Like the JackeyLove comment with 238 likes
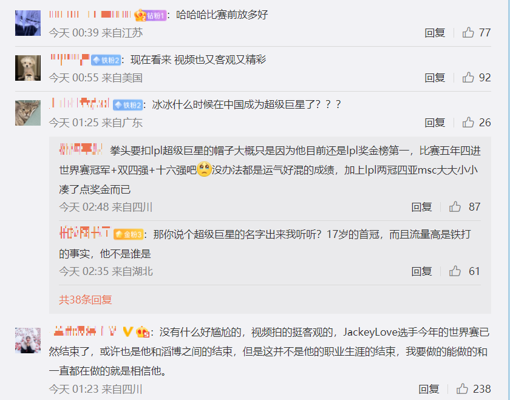Screen dimensions: 510x400 [462, 389]
